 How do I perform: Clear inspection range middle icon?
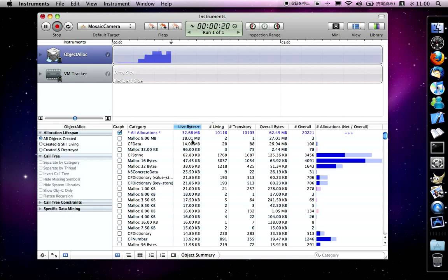[264, 26]
